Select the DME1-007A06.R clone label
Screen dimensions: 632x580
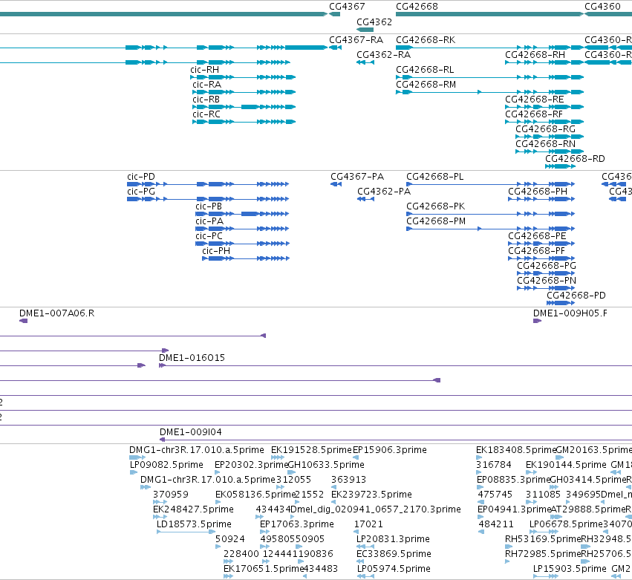[x=57, y=313]
